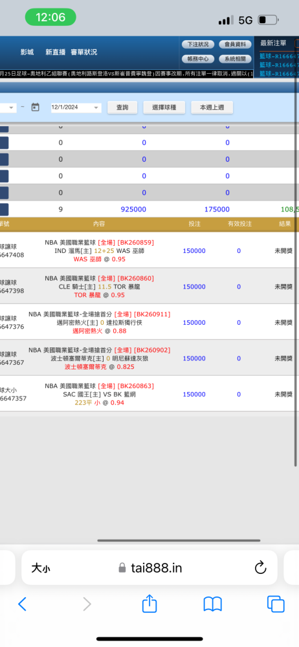Open the calendar icon beside the date
The image size is (299, 647).
tap(36, 107)
